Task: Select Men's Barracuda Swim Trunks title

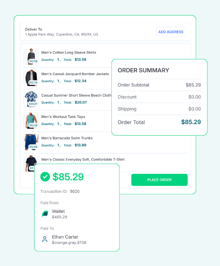Action: (x=67, y=138)
